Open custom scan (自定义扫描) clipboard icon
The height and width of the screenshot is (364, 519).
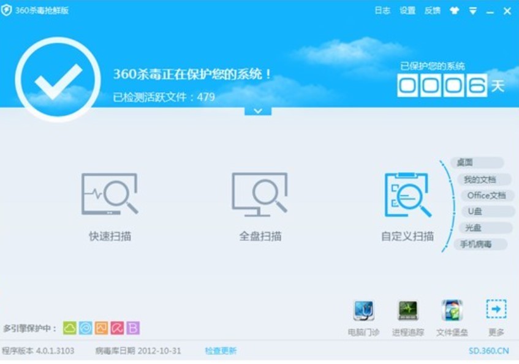[x=407, y=194]
